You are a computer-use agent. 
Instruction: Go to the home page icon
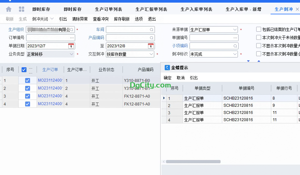(x=9, y=9)
